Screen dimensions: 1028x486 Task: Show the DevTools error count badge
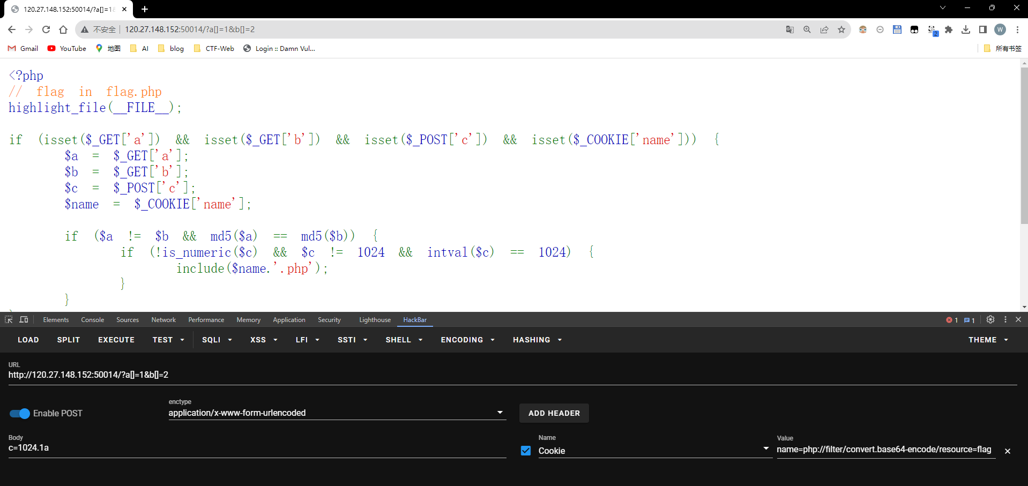coord(952,320)
